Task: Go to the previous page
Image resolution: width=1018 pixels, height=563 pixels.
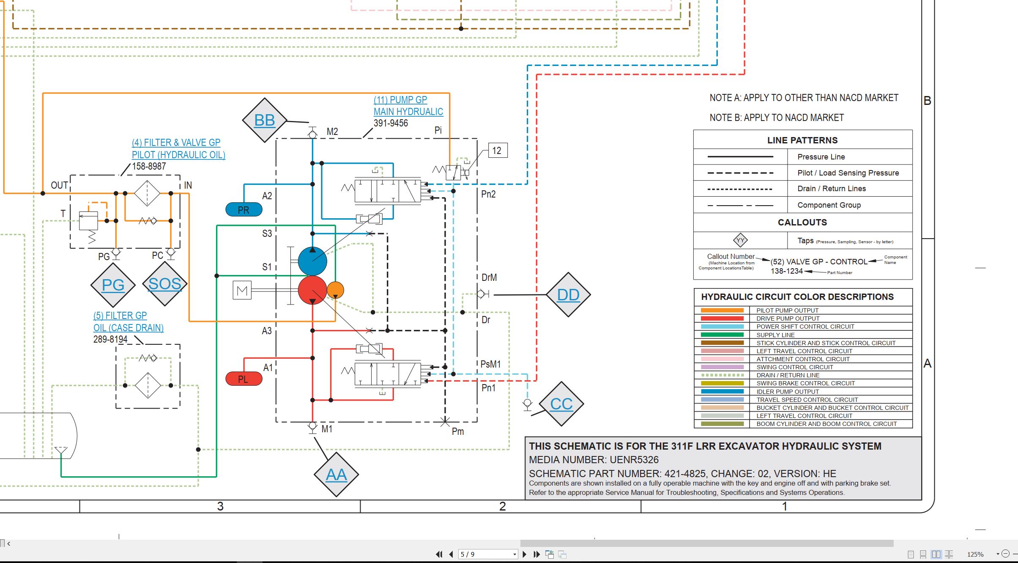Action: click(x=451, y=554)
